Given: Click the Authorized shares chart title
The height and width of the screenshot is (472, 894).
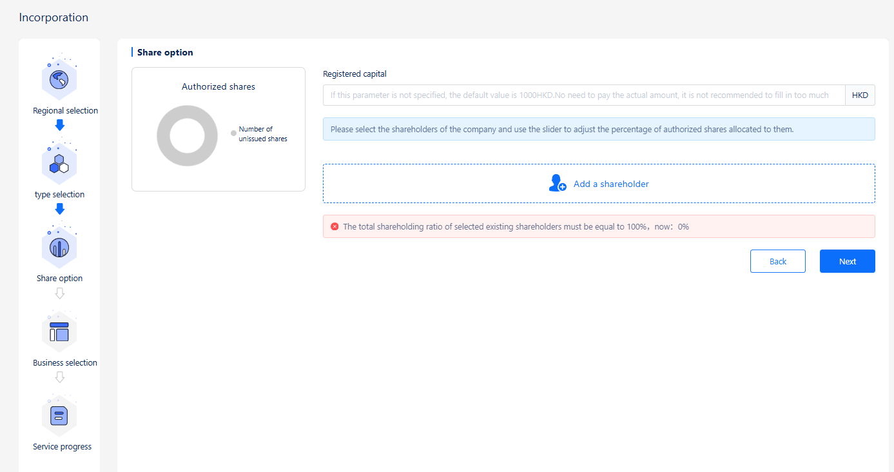Looking at the screenshot, I should tap(219, 86).
